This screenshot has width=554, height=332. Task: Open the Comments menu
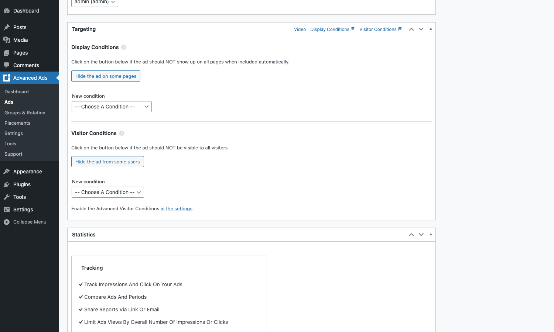tap(26, 65)
